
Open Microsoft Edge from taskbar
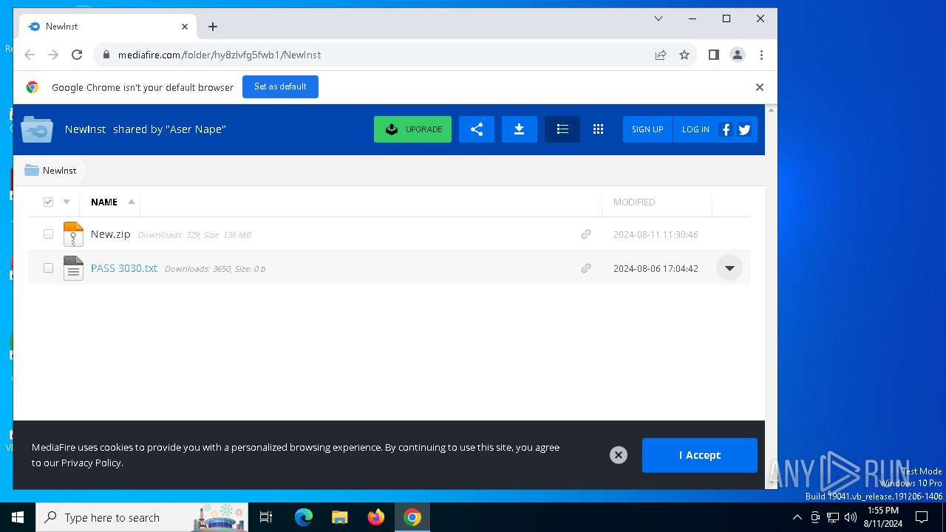tap(304, 517)
